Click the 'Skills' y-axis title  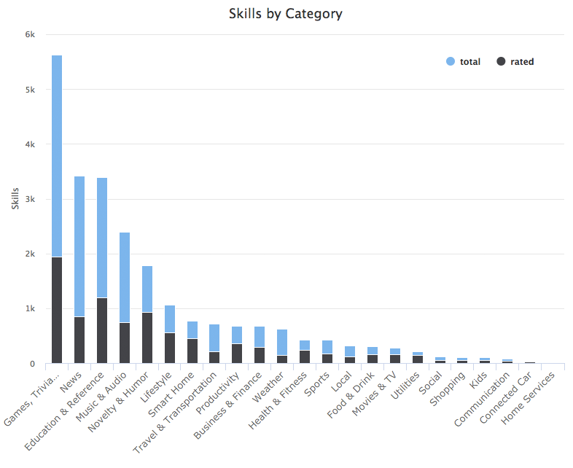point(15,198)
